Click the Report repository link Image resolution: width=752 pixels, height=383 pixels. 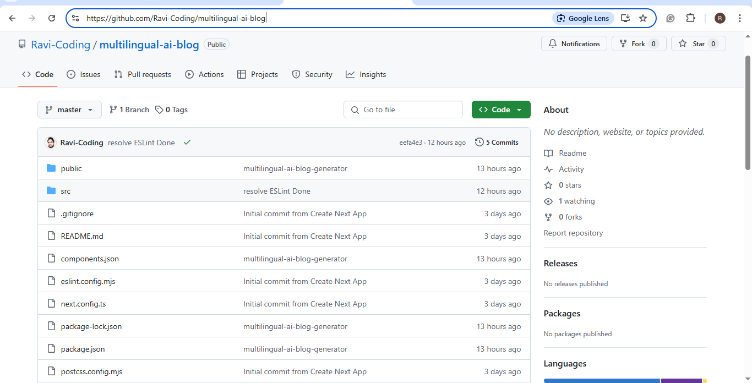click(573, 233)
